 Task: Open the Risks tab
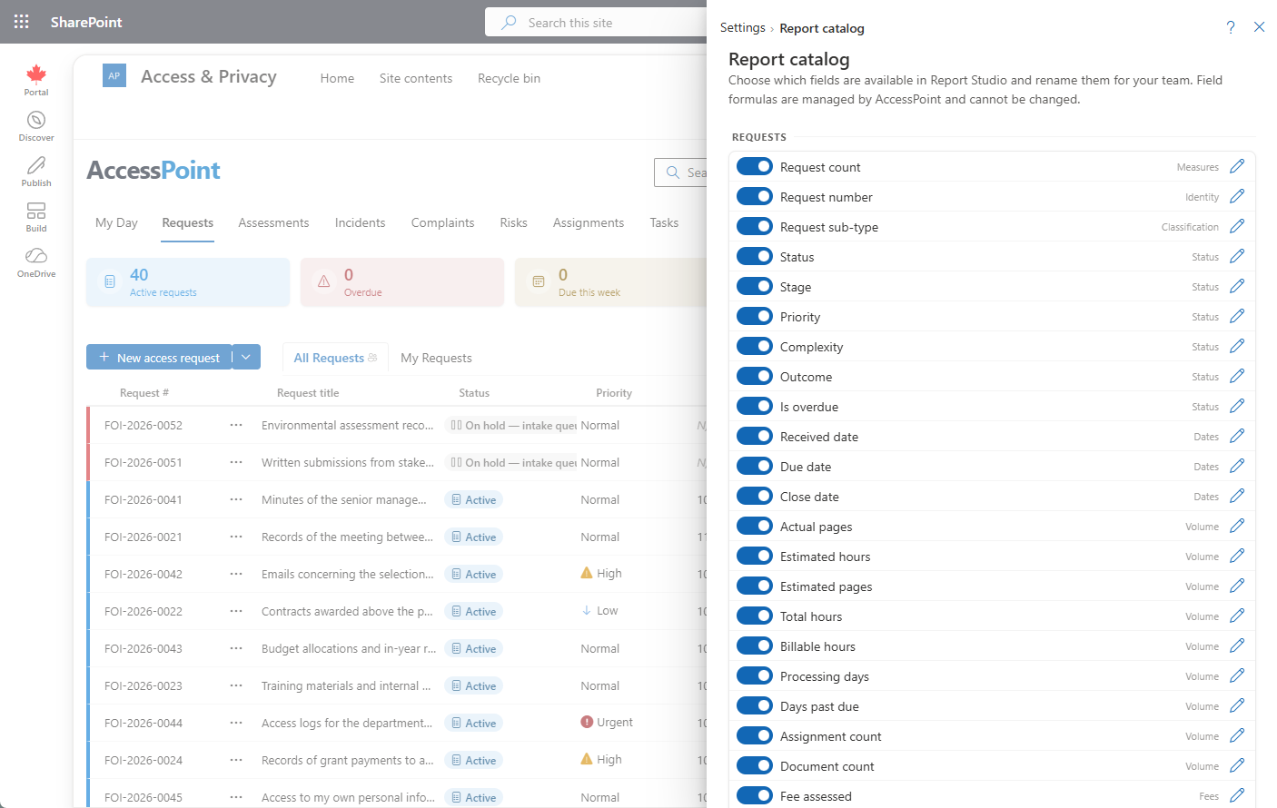(513, 222)
